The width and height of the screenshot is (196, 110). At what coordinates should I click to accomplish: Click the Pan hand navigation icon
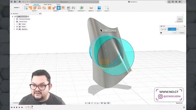[x=92, y=103]
